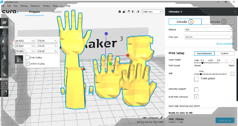Open the Settings menu

24,6
